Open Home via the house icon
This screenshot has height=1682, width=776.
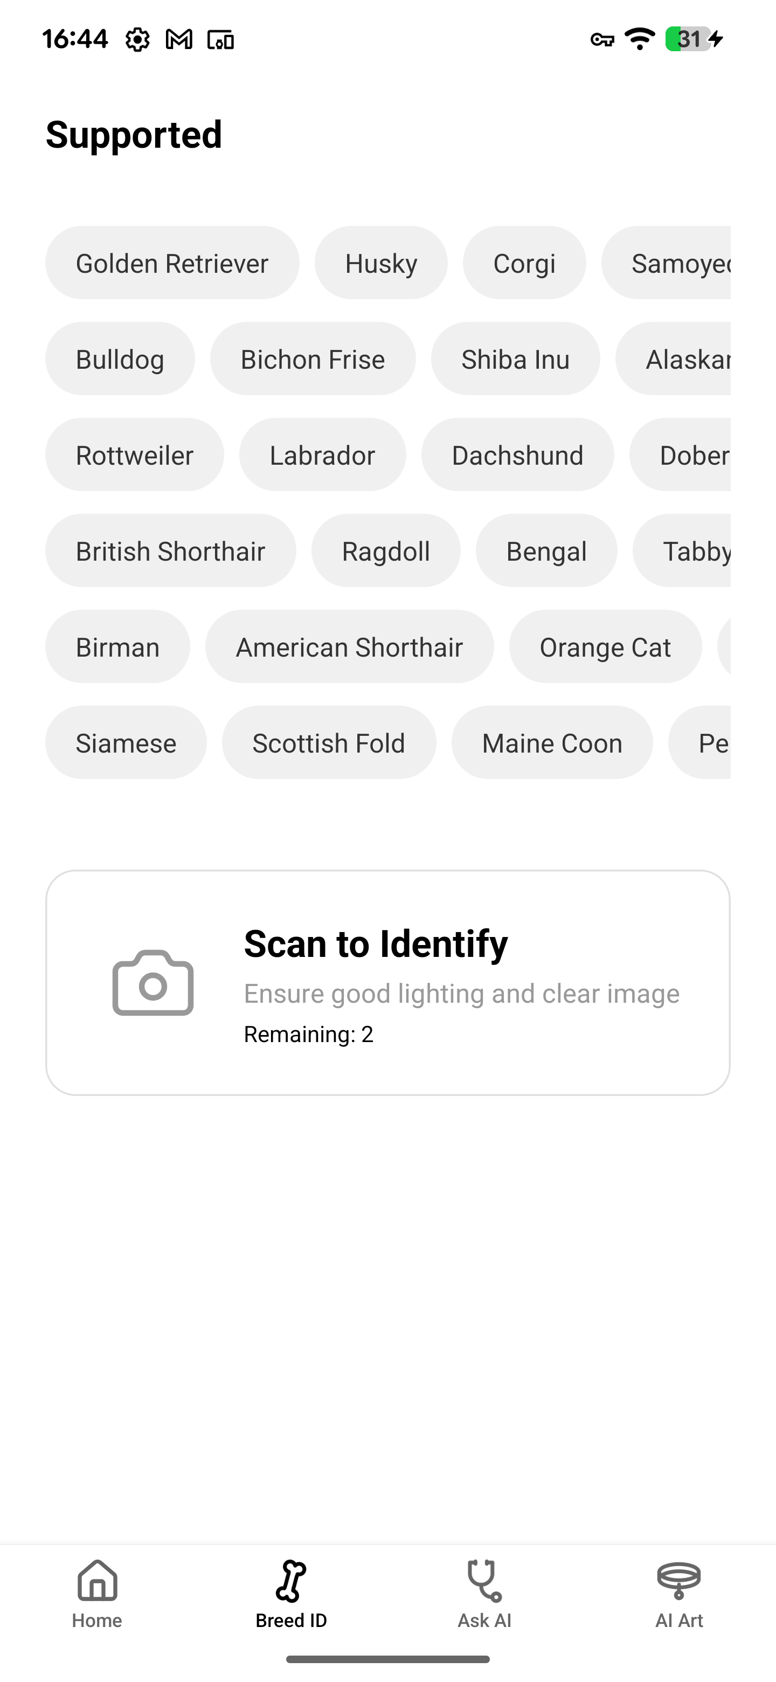pyautogui.click(x=97, y=1580)
